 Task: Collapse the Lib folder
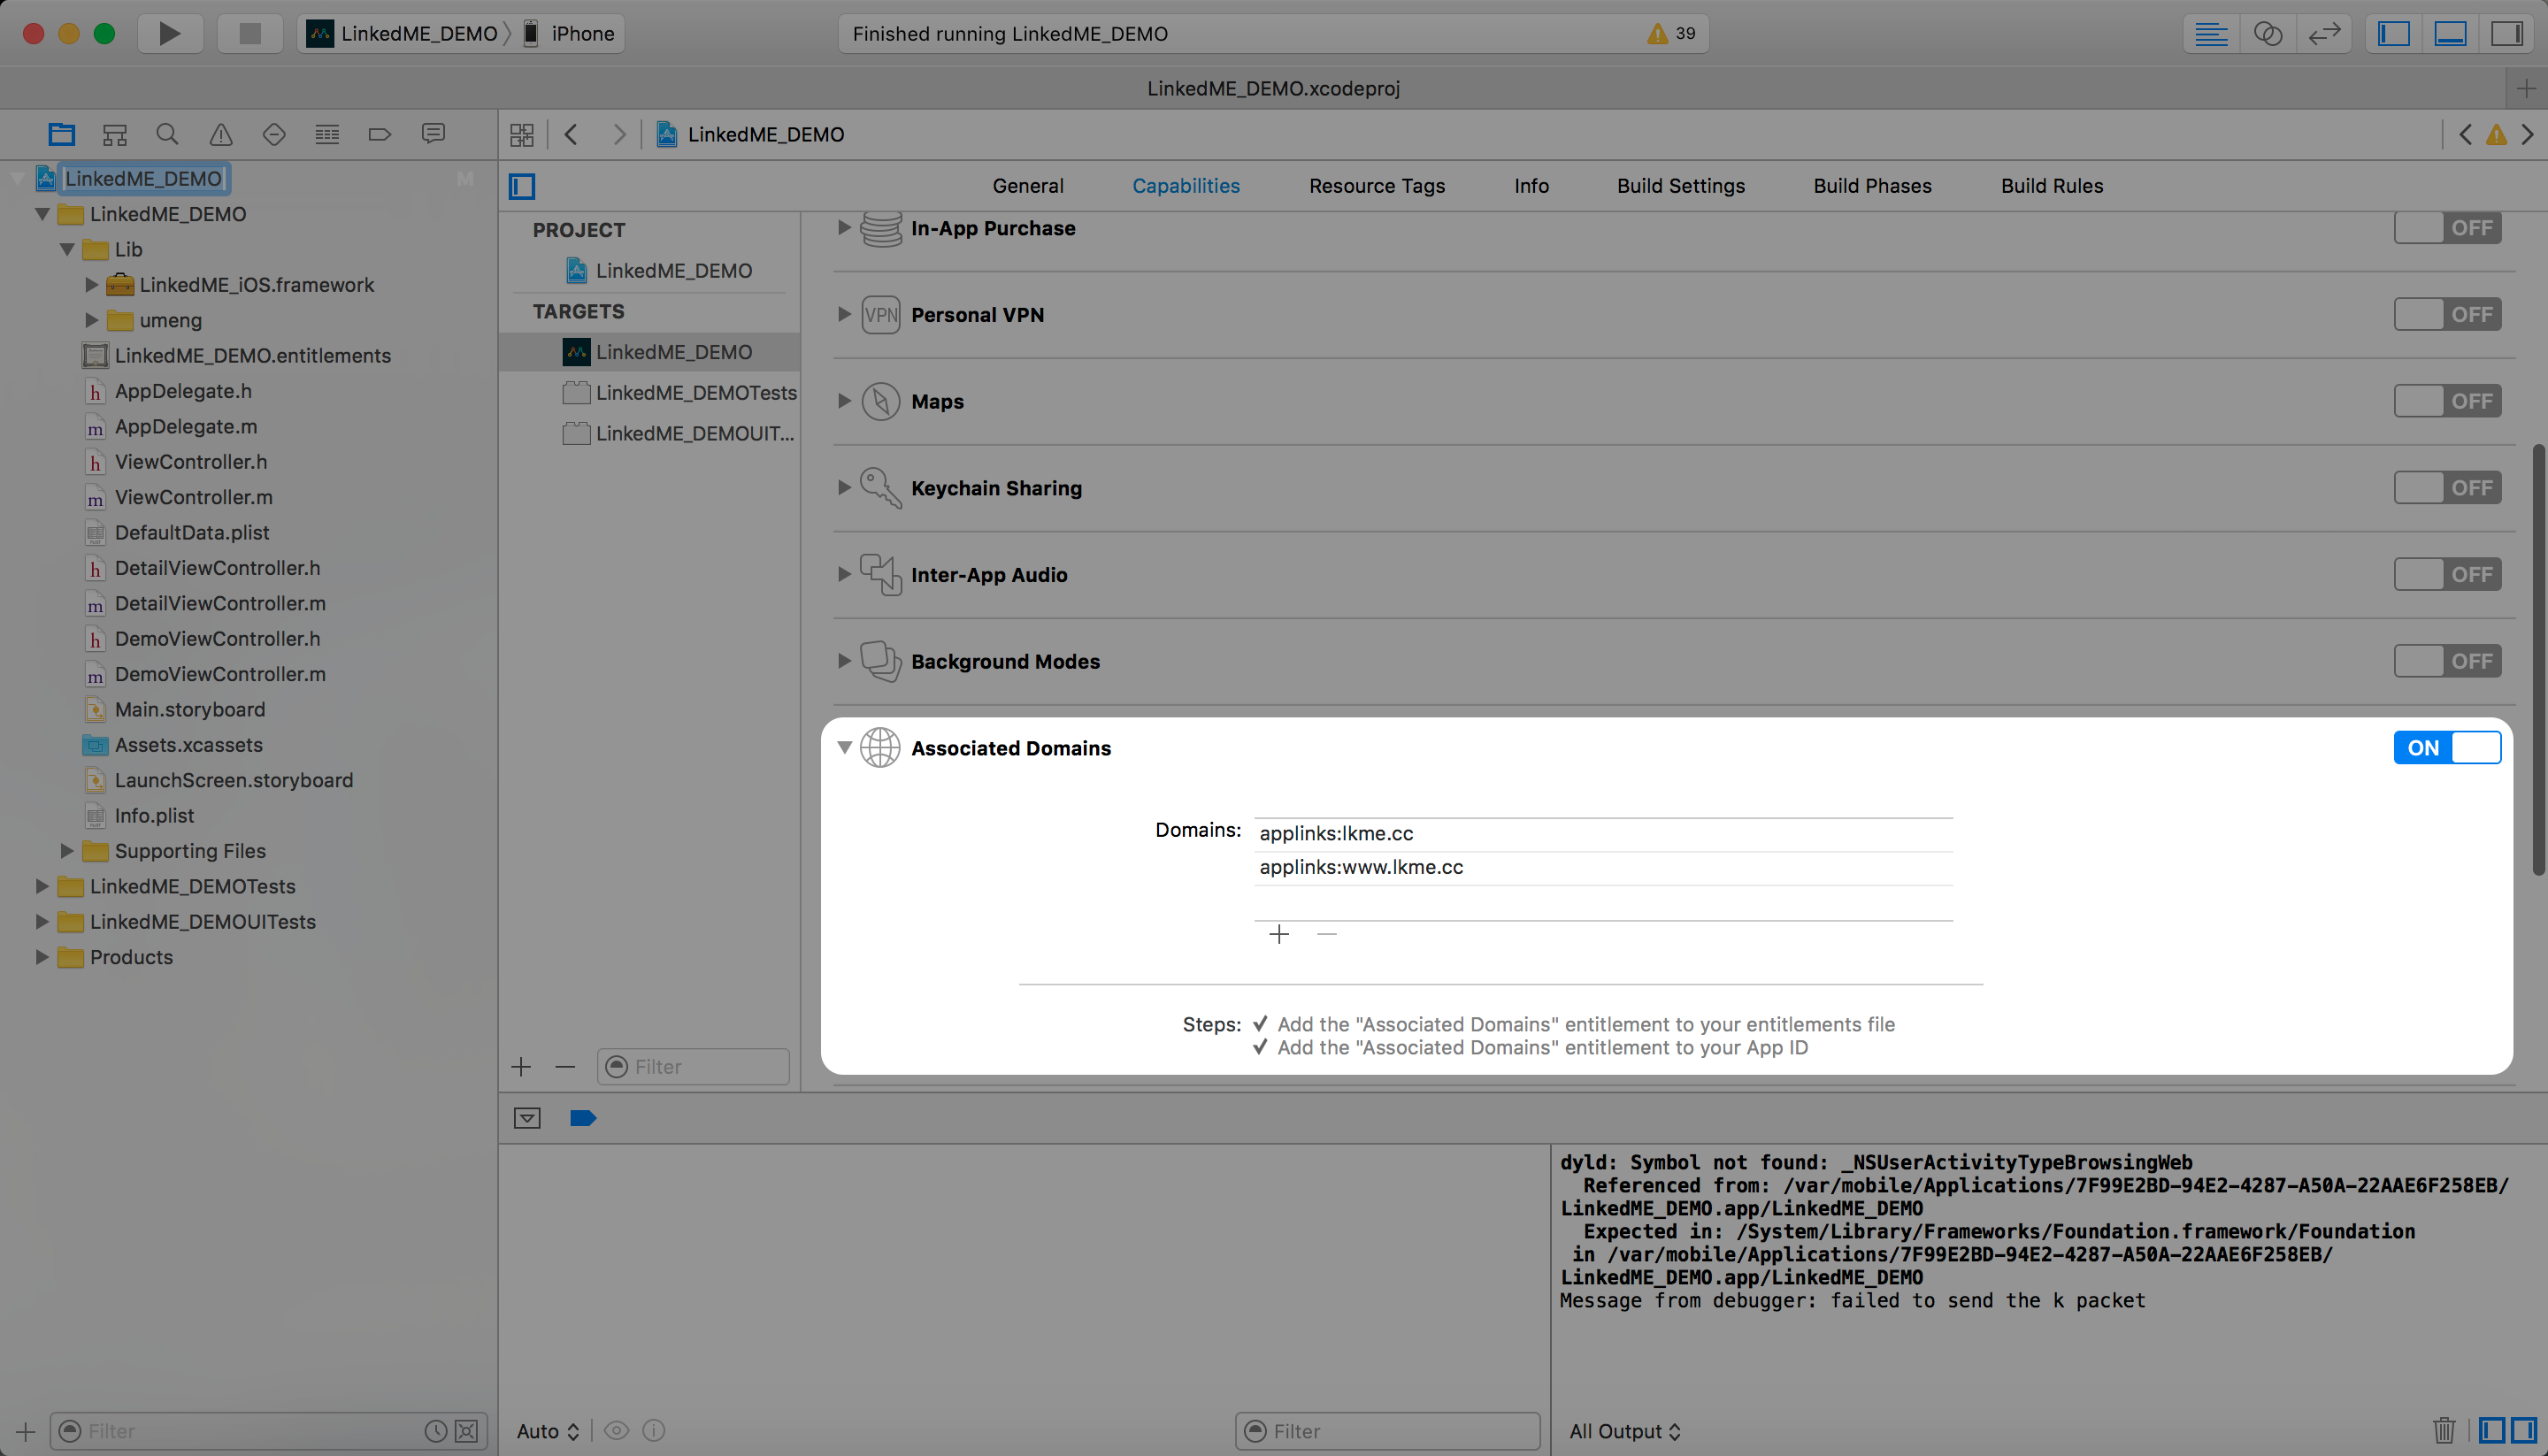click(67, 249)
